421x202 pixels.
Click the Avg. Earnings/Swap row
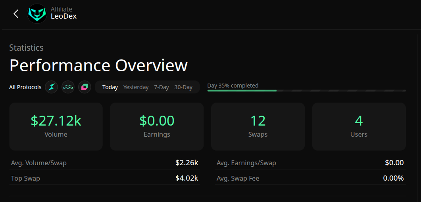310,163
